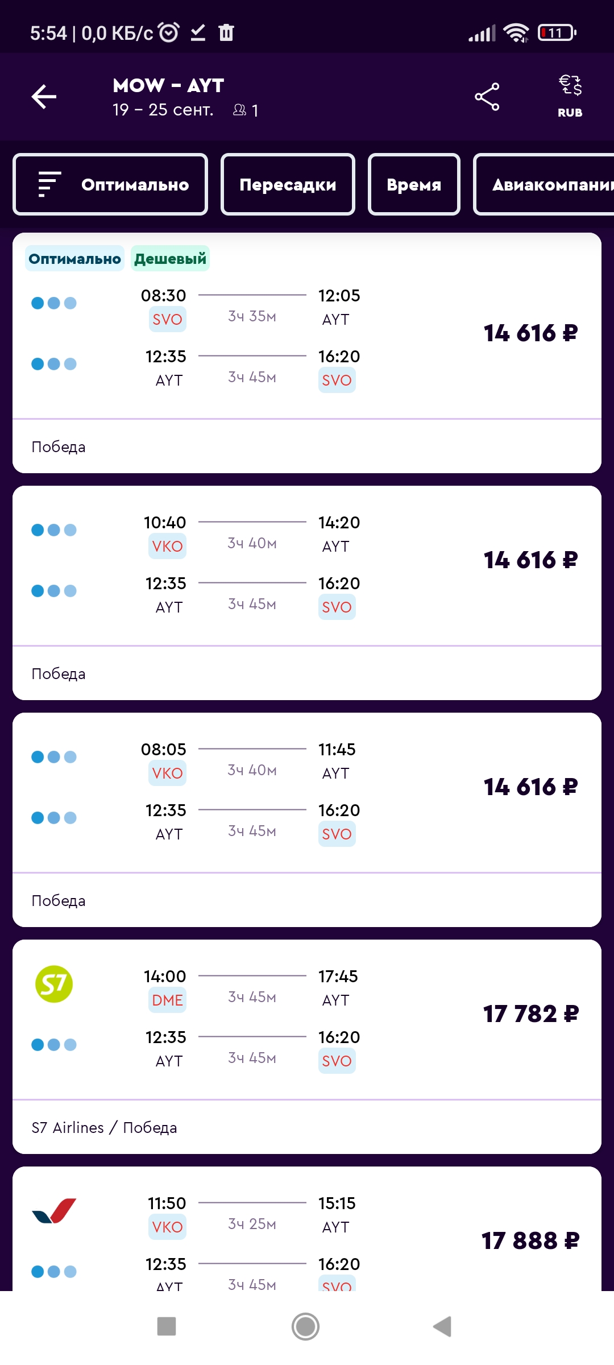Choose the 17 782 ₽ S7 flight
Viewport: 614px width, 1365px height.
[x=307, y=1046]
